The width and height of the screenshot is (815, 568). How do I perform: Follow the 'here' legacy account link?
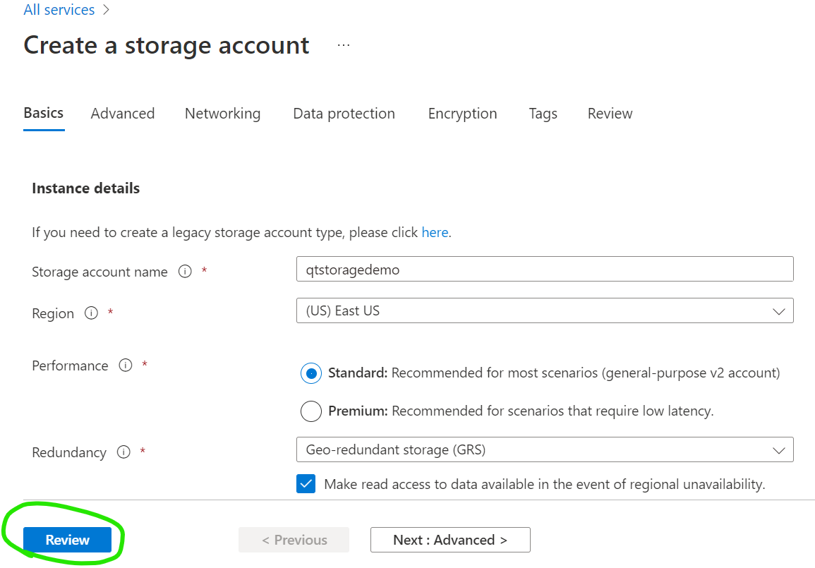click(x=435, y=232)
